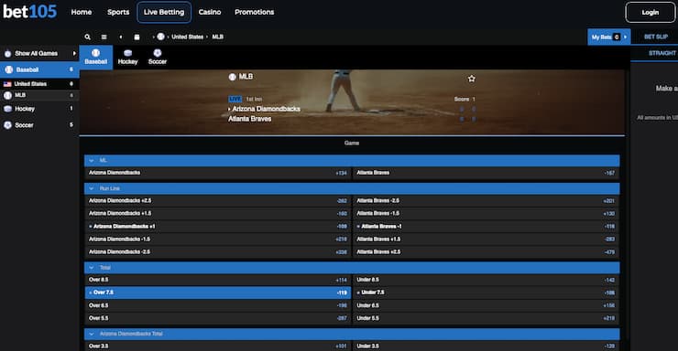Select Under 5.5 total bet
Image resolution: width=678 pixels, height=351 pixels.
tap(487, 318)
